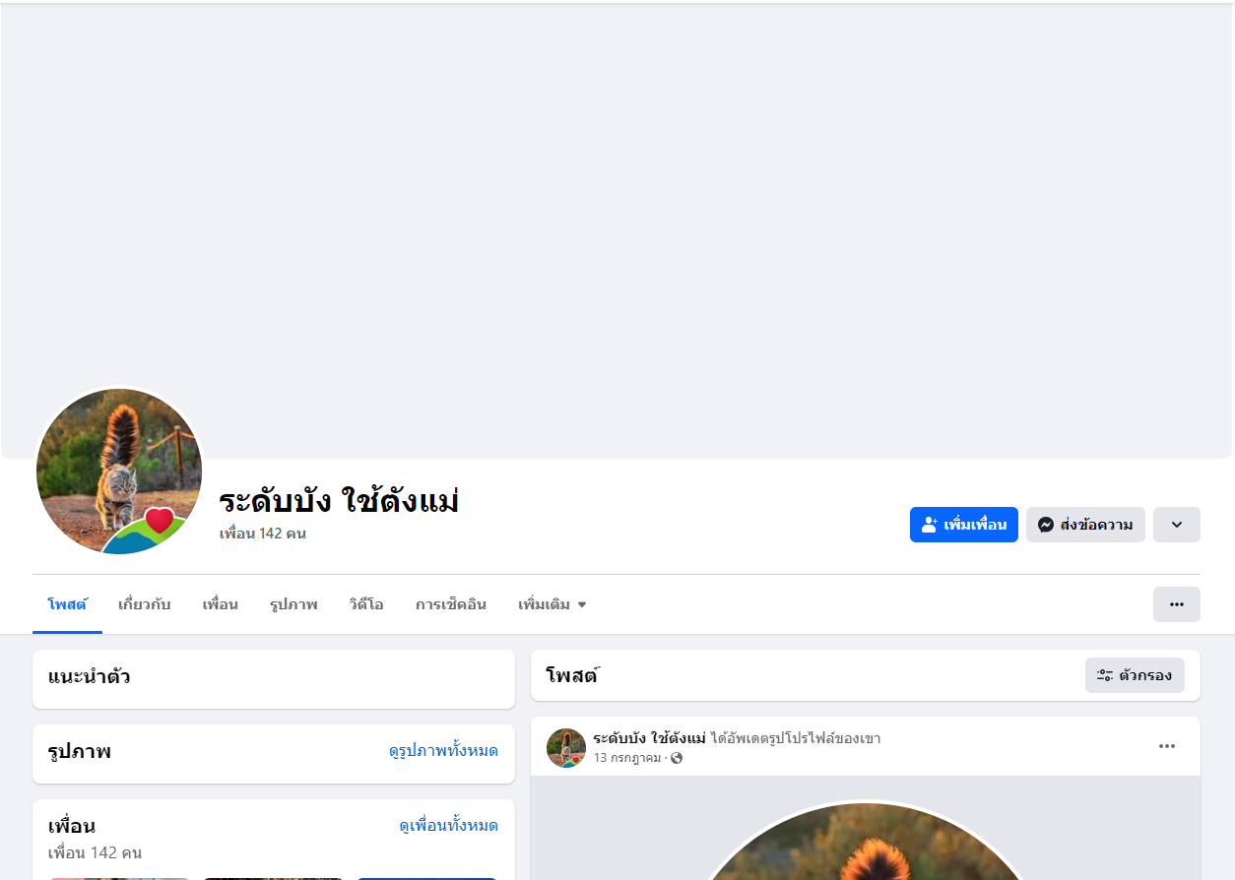
Task: Select the การเช็คอิน tab
Action: coord(451,604)
